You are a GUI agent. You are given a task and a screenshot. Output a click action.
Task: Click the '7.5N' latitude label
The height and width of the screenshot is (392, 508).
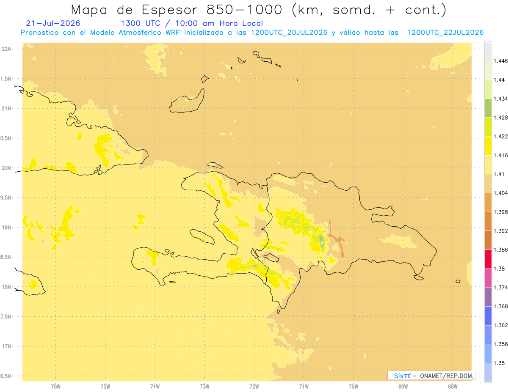6,316
